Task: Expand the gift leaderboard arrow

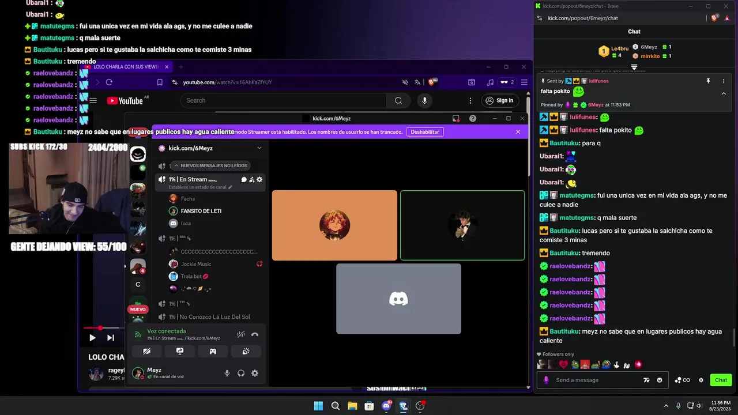Action: click(x=634, y=67)
